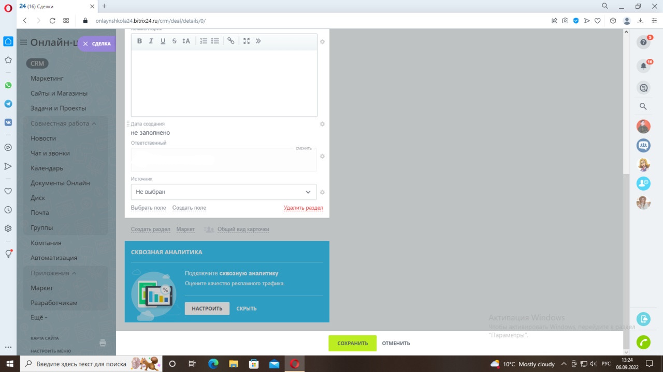
Task: Open settings gear for Ответственный field
Action: (322, 157)
